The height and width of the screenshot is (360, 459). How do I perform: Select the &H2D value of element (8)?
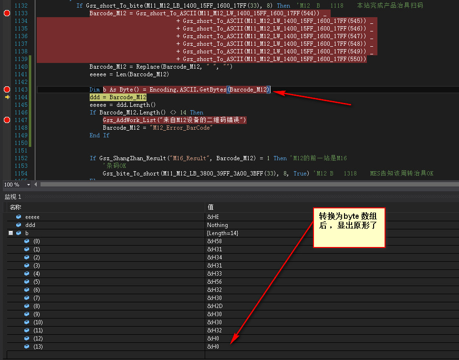click(215, 306)
